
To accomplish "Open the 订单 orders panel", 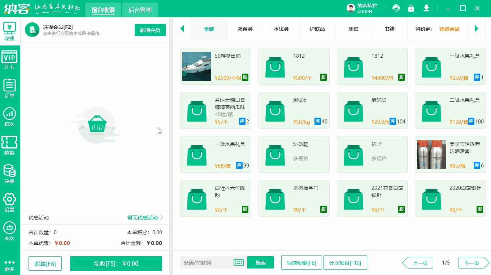I will (x=10, y=87).
